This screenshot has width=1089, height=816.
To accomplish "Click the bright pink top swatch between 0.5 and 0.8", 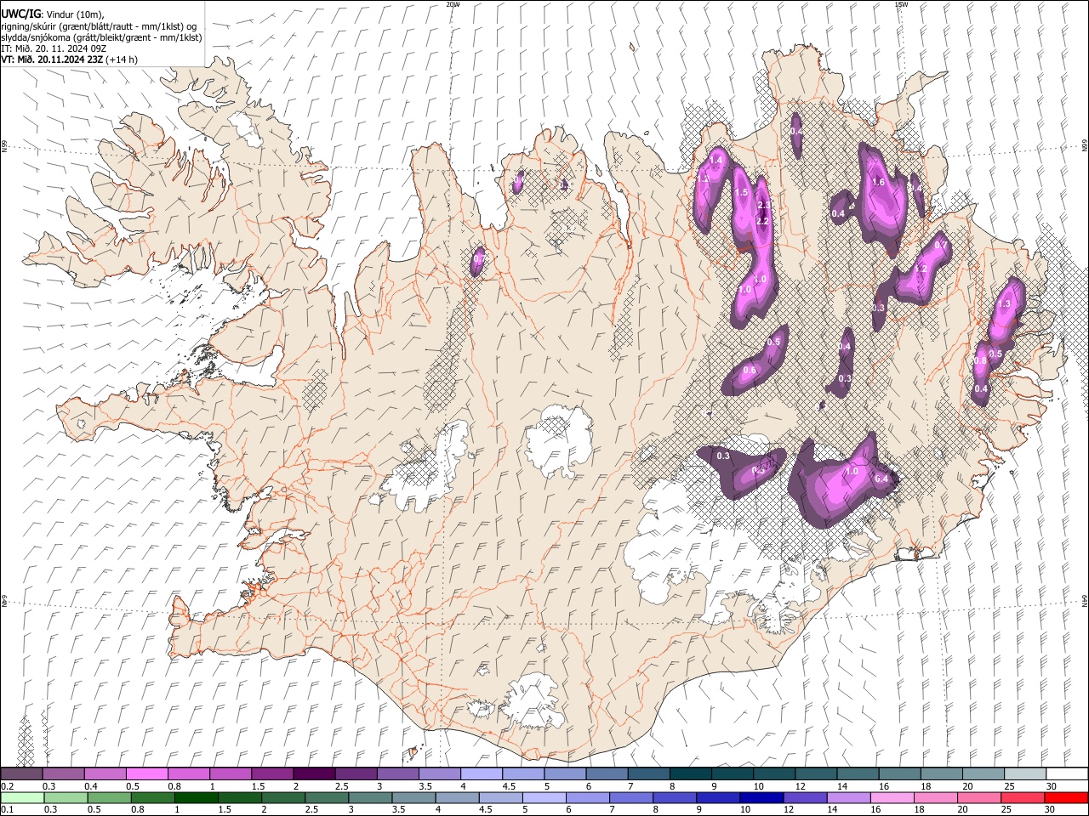I will pyautogui.click(x=147, y=773).
